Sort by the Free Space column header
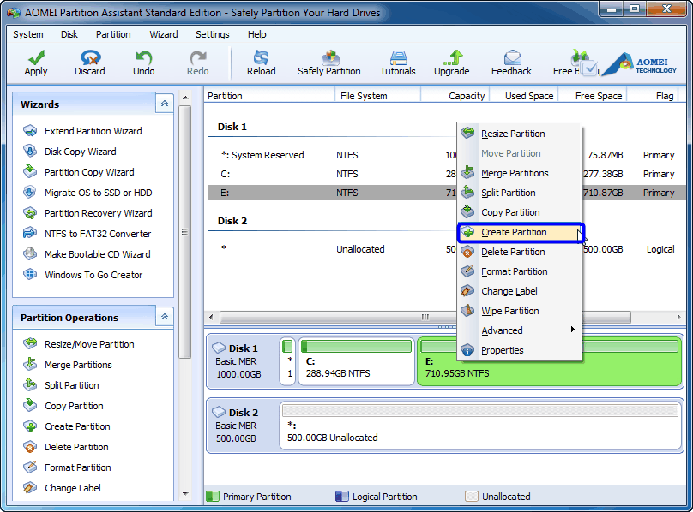This screenshot has height=512, width=693. [x=593, y=96]
